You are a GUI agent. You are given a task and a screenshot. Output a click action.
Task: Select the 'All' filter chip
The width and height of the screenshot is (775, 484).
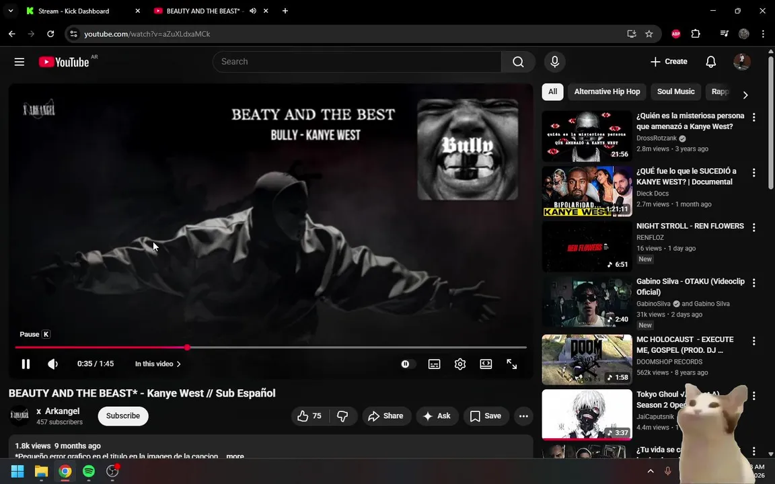552,91
